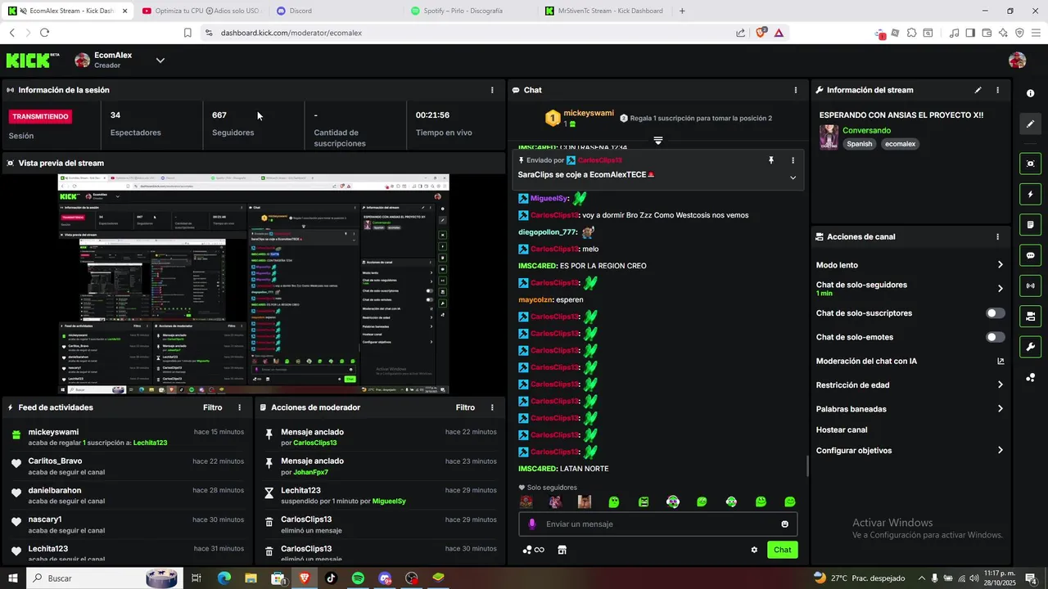Image resolution: width=1048 pixels, height=589 pixels.
Task: Open the shop icon below message box
Action: (x=562, y=550)
